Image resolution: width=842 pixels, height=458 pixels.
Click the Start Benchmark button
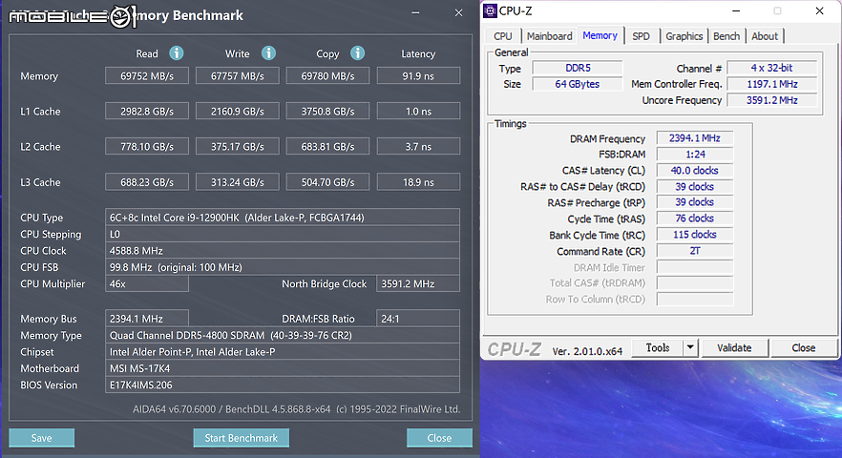click(x=242, y=438)
